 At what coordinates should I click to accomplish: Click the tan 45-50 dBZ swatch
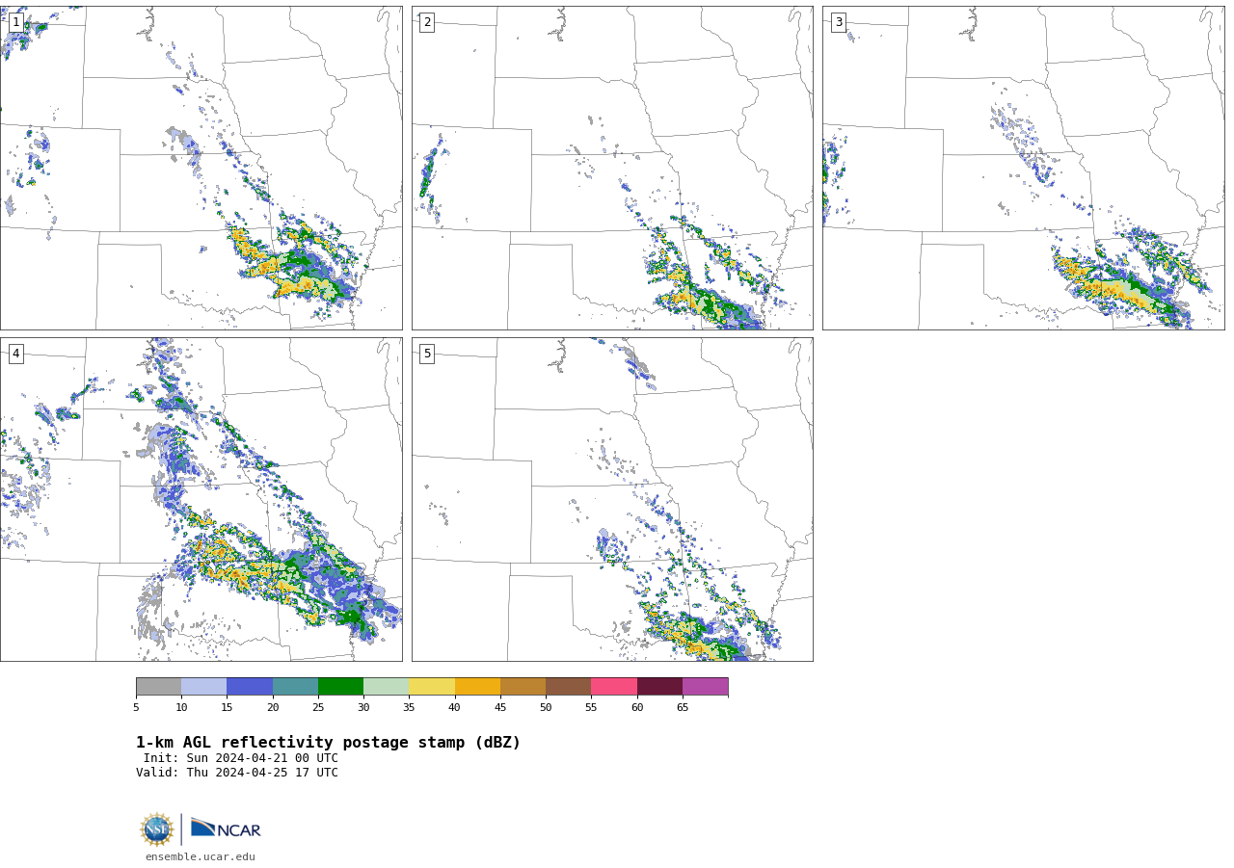(x=523, y=687)
